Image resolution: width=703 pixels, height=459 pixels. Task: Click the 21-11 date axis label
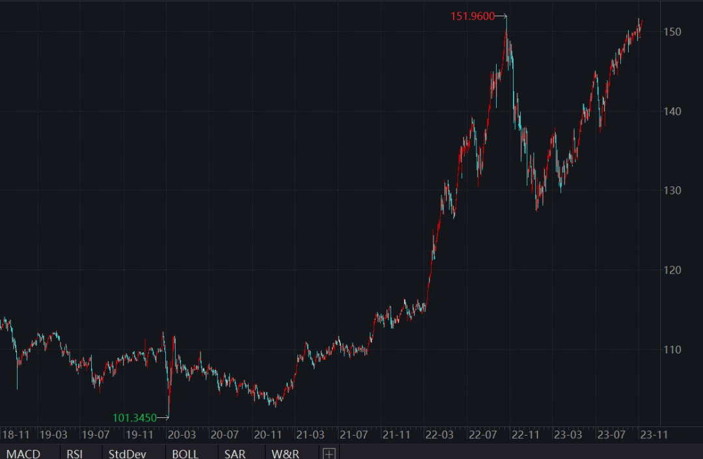click(x=396, y=435)
